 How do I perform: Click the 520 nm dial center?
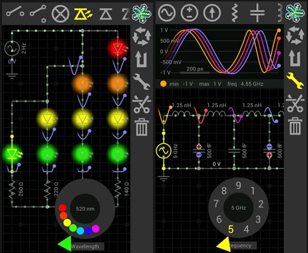[x=85, y=209]
